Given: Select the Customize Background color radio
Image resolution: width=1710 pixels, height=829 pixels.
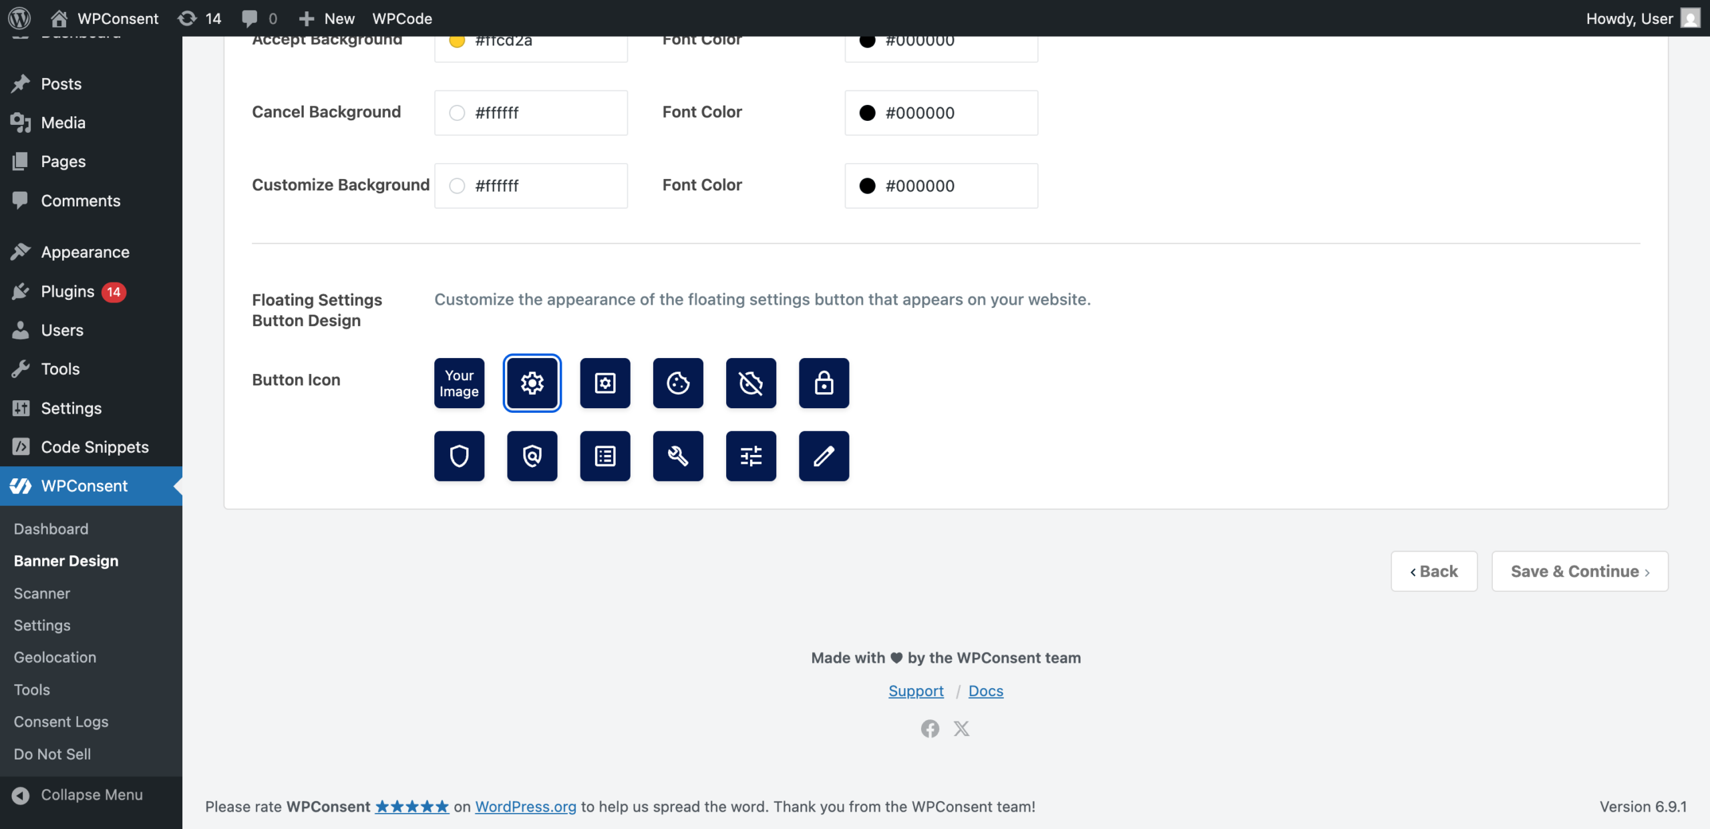Looking at the screenshot, I should [458, 186].
